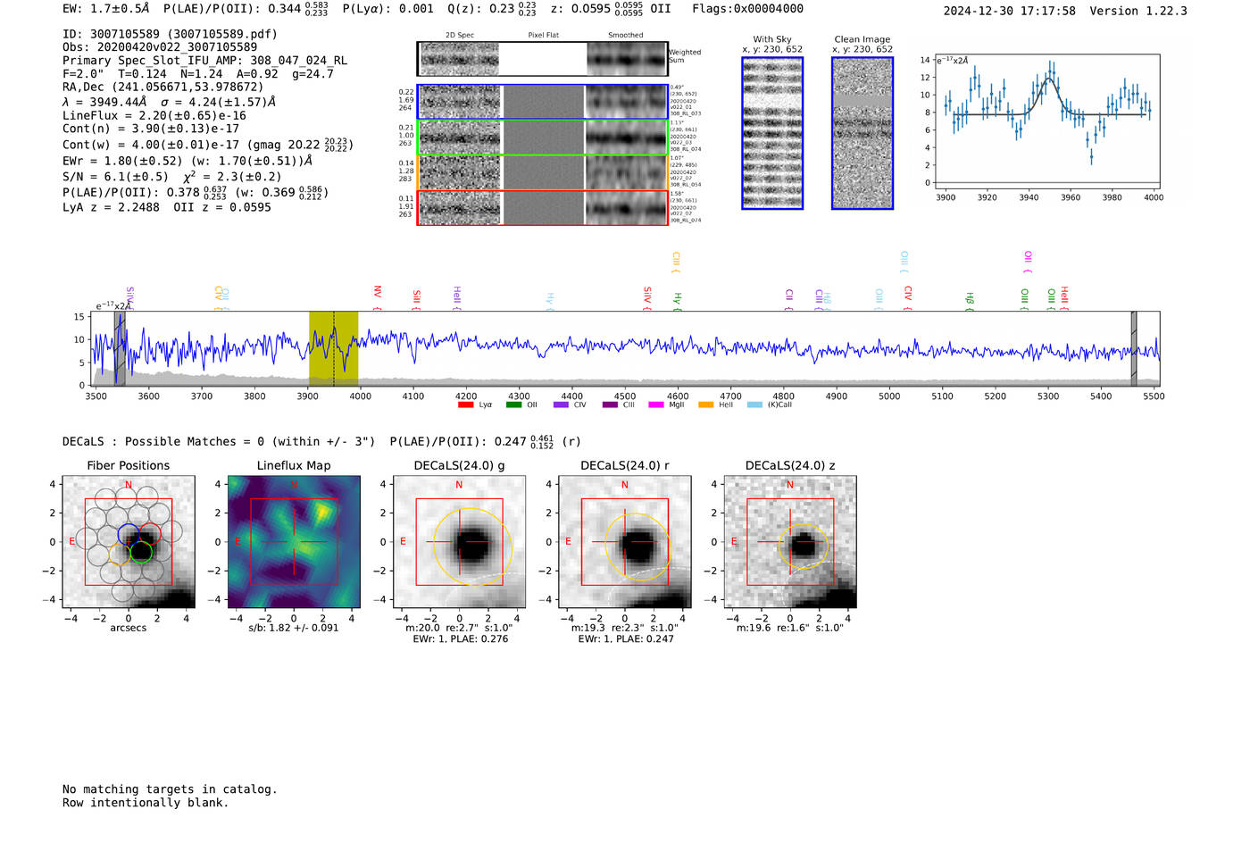Click the timestamp '2024-12-30 17:17:58'
The height and width of the screenshot is (851, 1250).
click(x=1010, y=12)
